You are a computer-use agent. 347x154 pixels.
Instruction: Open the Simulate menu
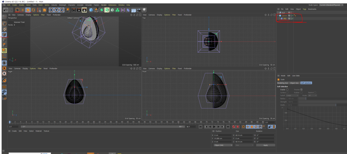click(x=89, y=5)
